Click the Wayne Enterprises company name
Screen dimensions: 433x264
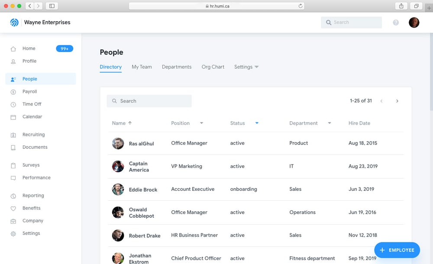tap(47, 23)
